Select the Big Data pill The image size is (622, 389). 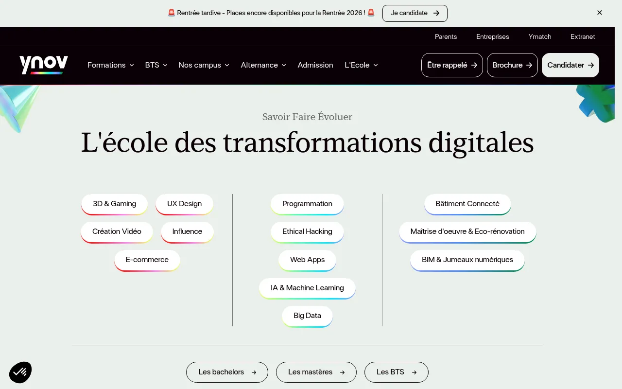coord(307,316)
